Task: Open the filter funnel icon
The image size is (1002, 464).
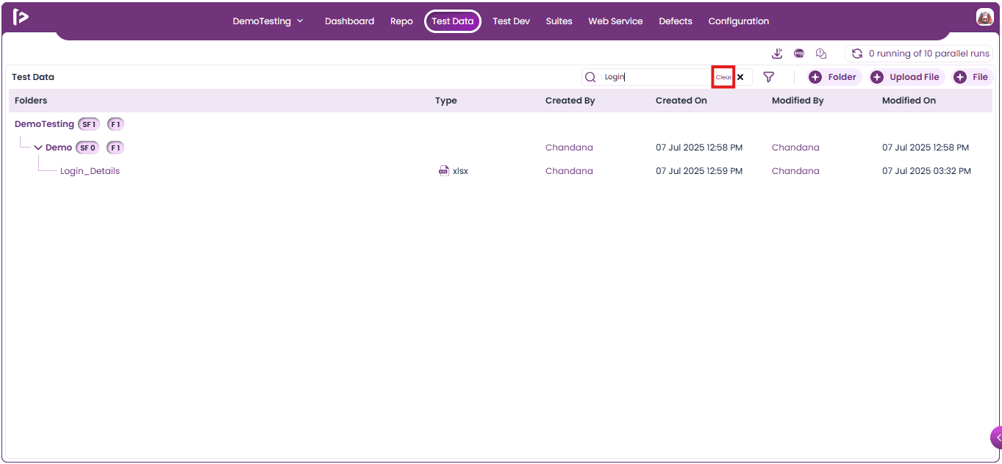Action: (769, 77)
